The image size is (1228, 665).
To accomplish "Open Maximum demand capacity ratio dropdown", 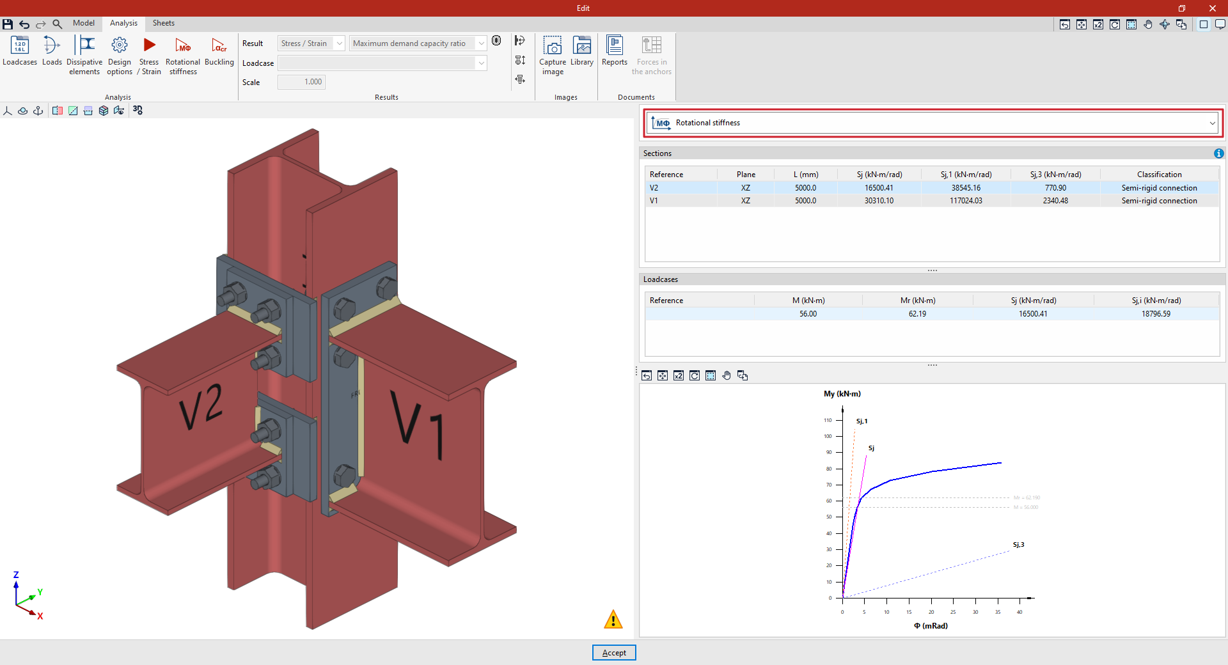I will point(418,43).
